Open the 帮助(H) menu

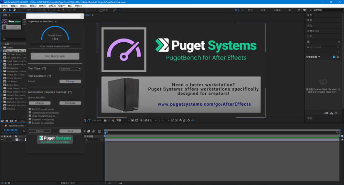tap(78, 6)
